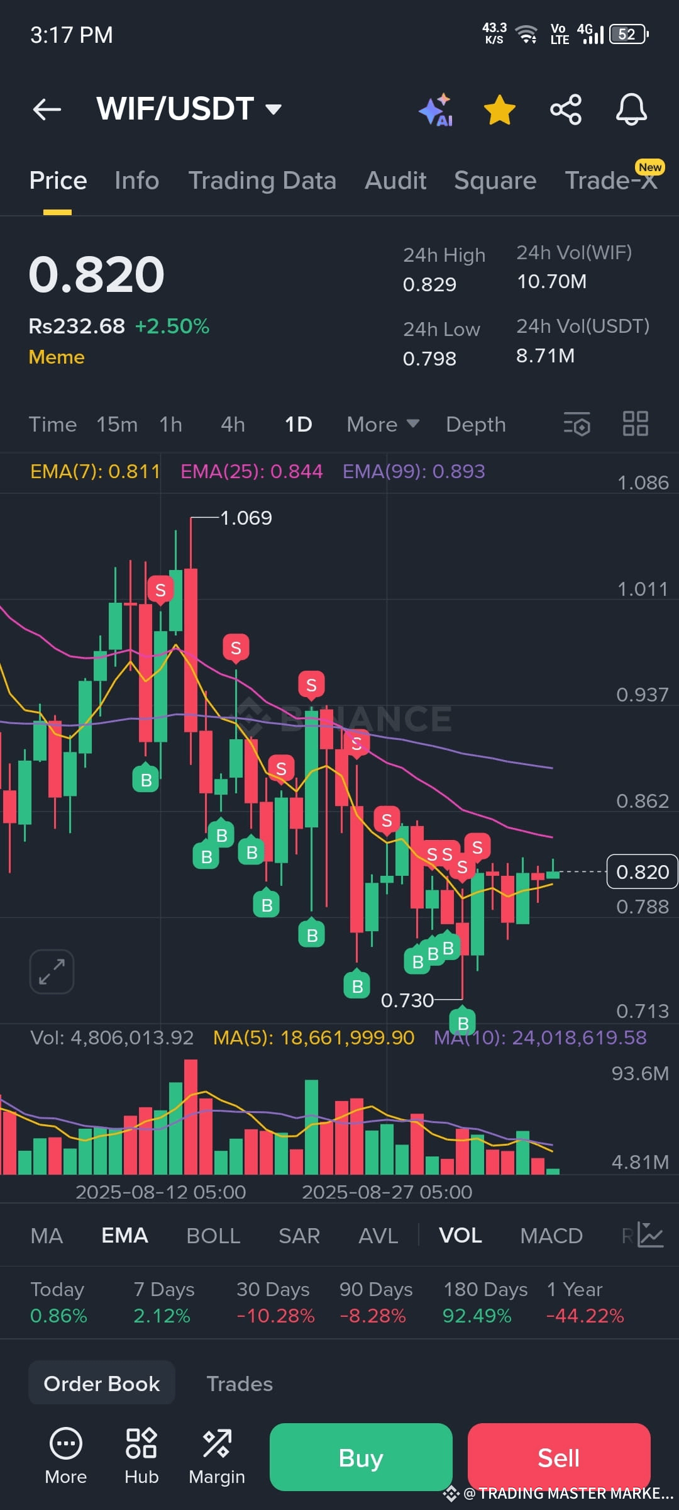Tap the back arrow icon
Image resolution: width=679 pixels, height=1510 pixels.
click(47, 109)
